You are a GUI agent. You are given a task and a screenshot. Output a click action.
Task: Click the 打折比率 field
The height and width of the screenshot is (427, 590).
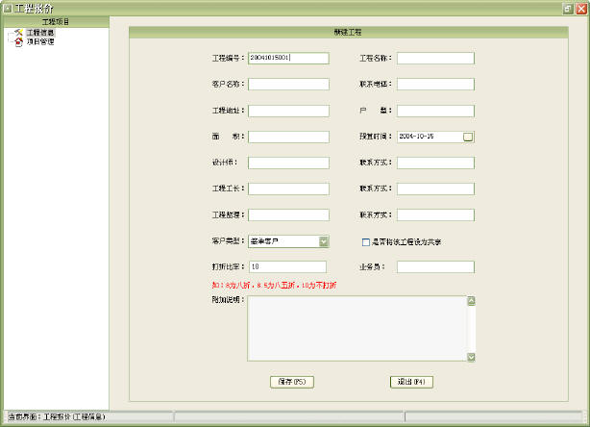click(x=287, y=266)
